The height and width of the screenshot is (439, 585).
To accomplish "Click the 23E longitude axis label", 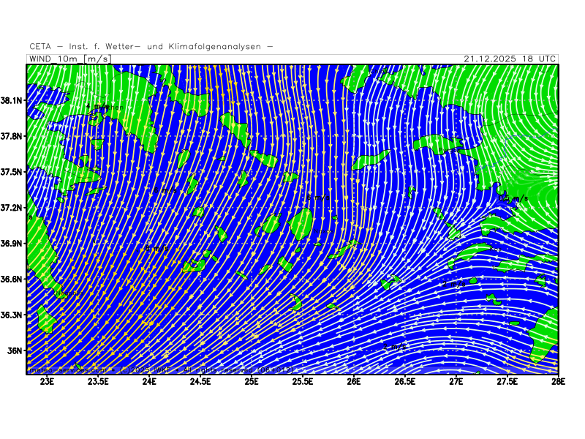I will coord(48,381).
